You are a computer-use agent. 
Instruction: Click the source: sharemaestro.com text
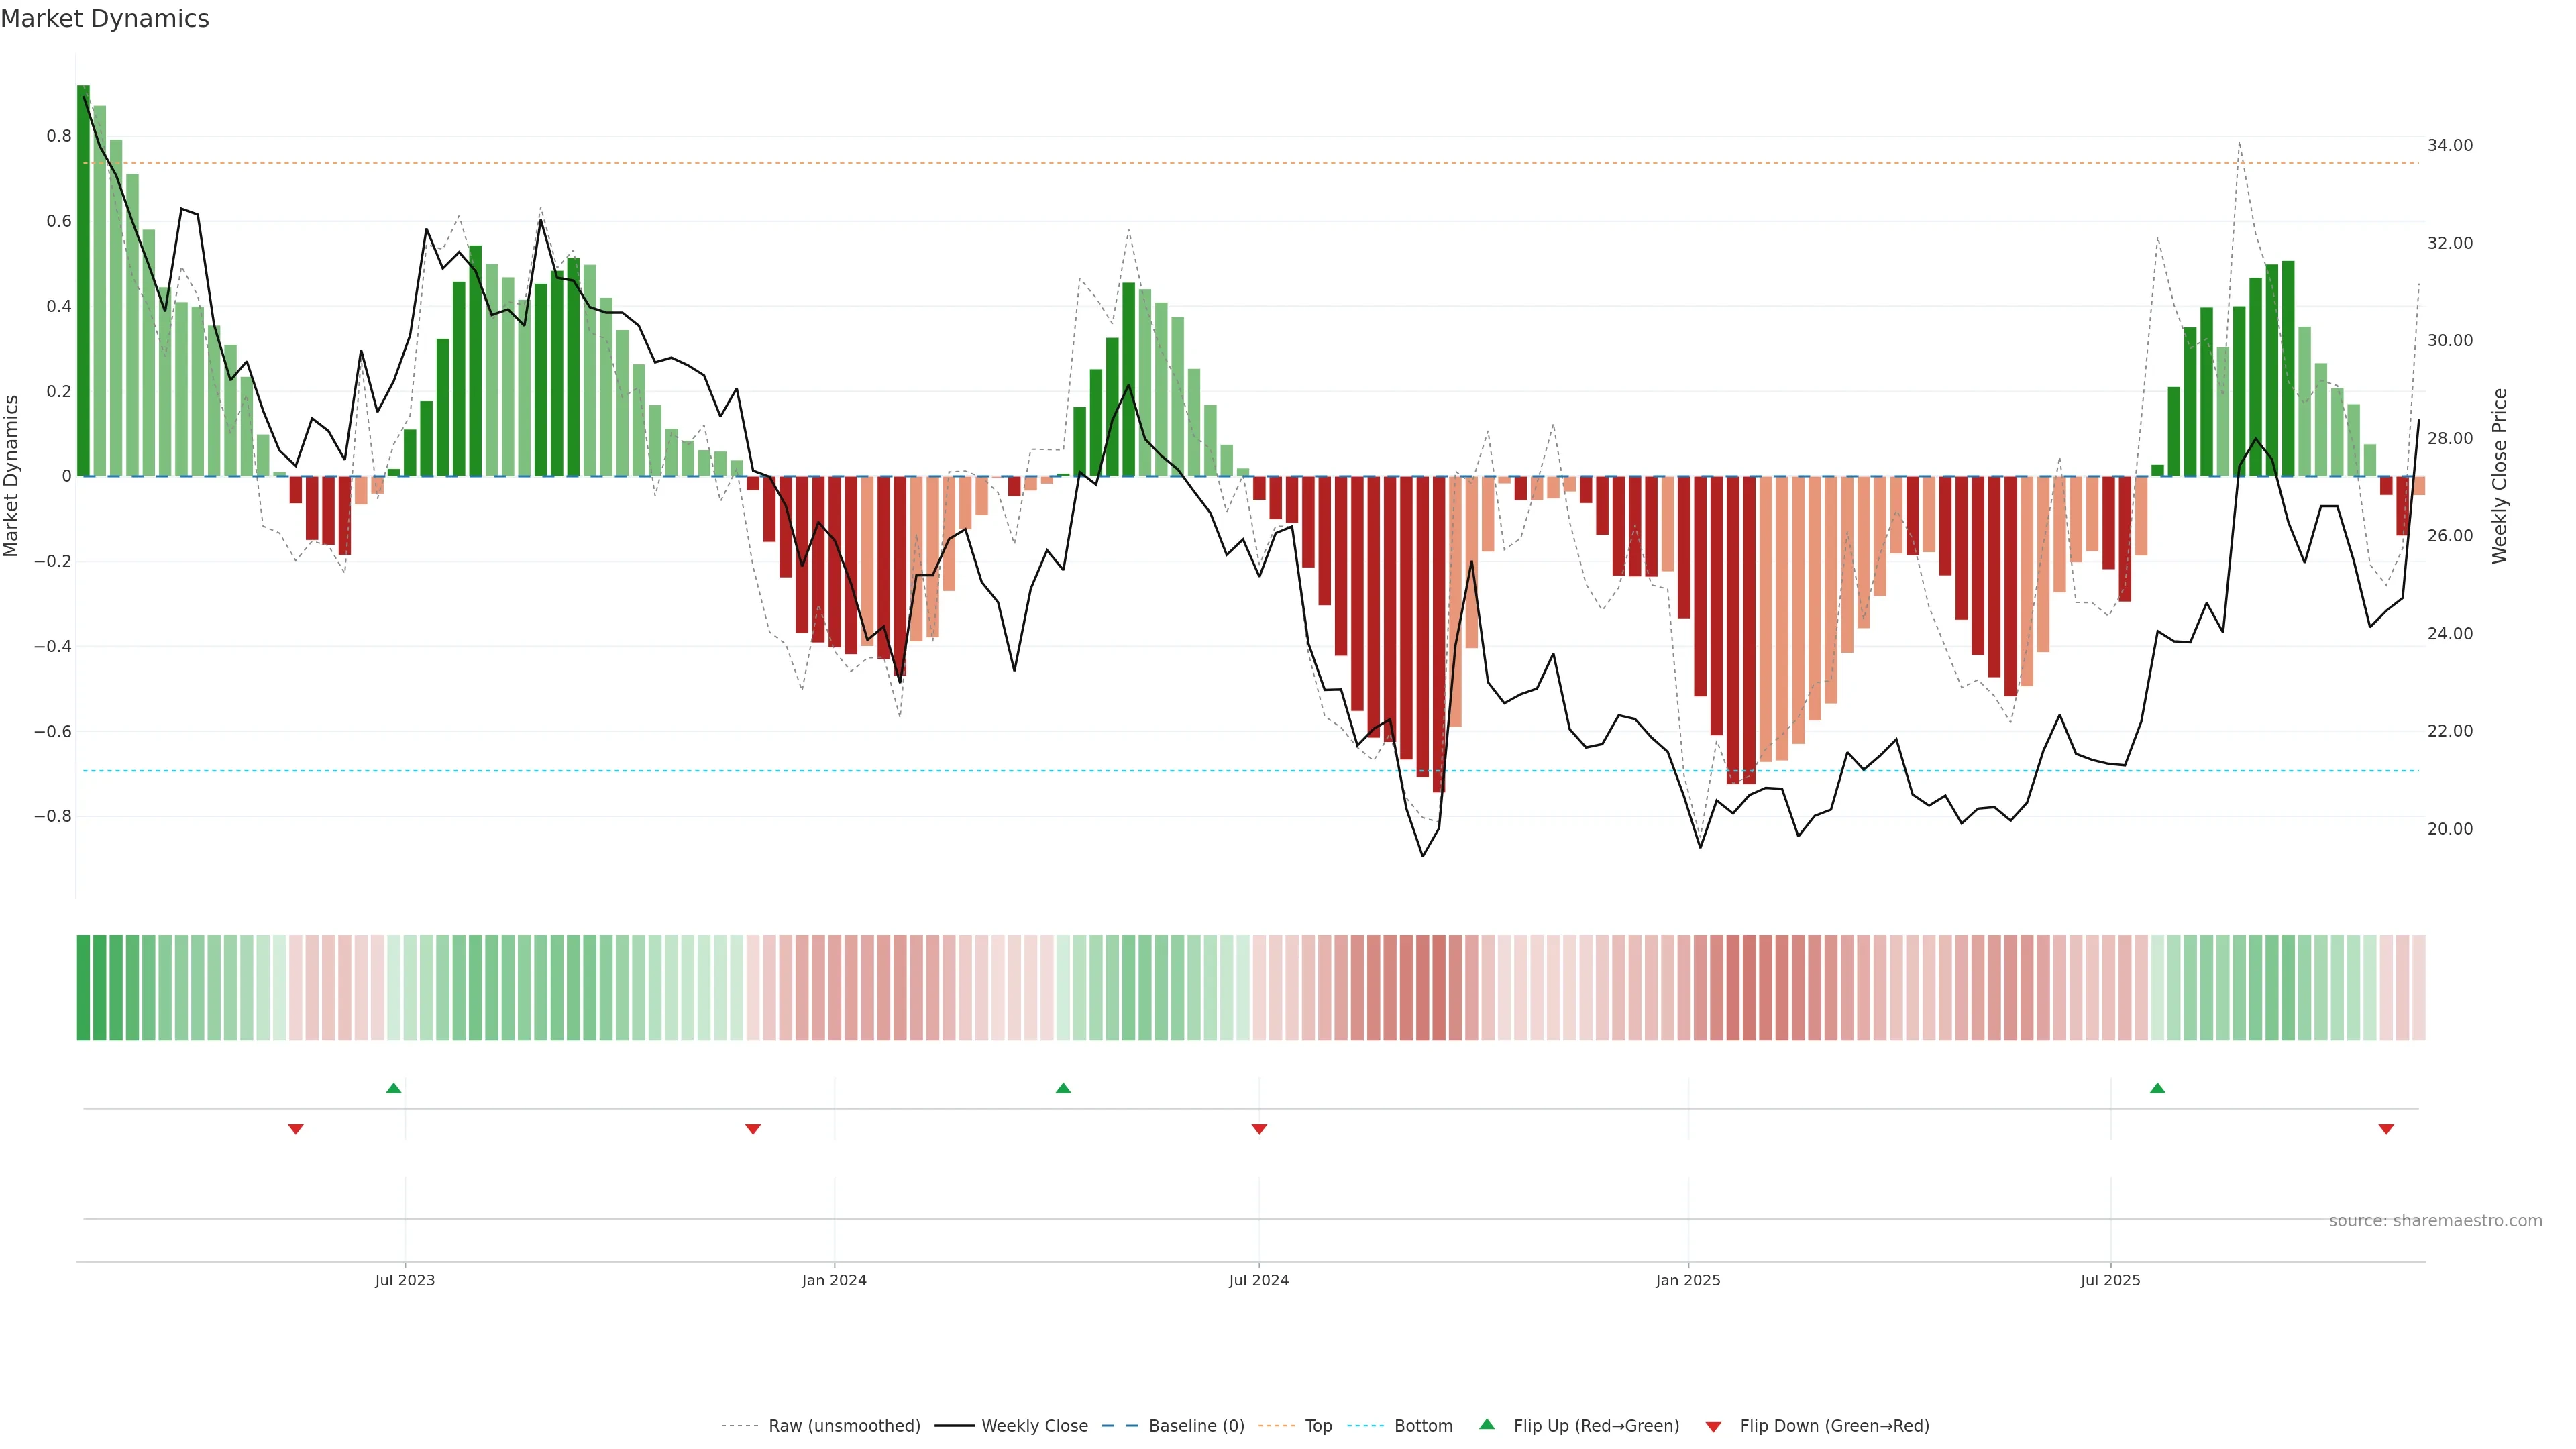(x=2435, y=1221)
